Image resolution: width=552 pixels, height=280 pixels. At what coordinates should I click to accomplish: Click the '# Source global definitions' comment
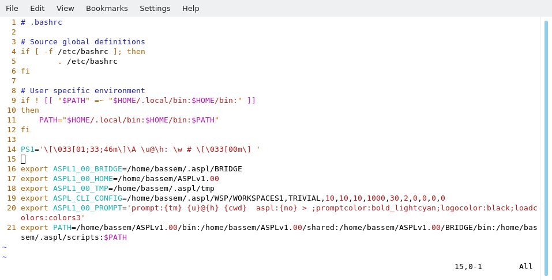point(83,42)
